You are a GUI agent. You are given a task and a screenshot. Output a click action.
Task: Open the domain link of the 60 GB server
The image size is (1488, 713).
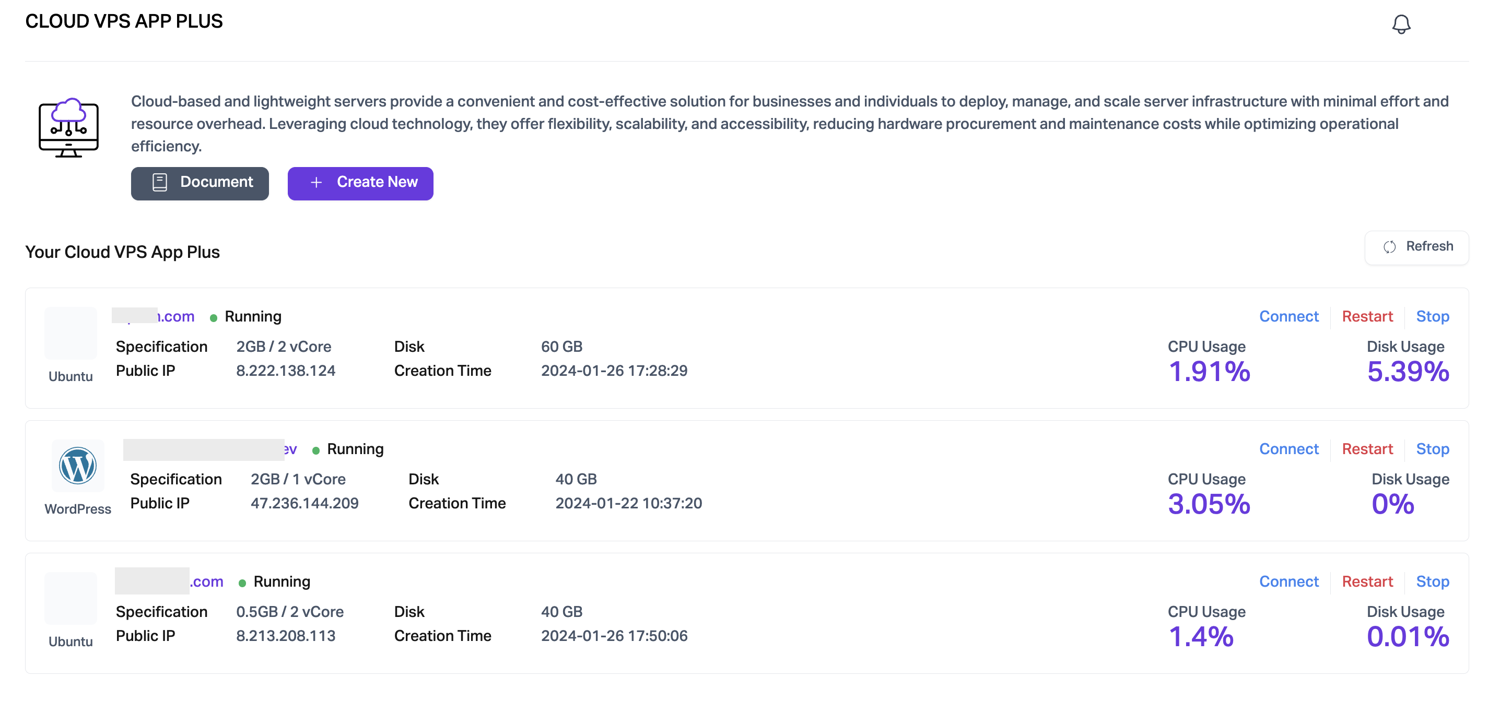click(153, 316)
